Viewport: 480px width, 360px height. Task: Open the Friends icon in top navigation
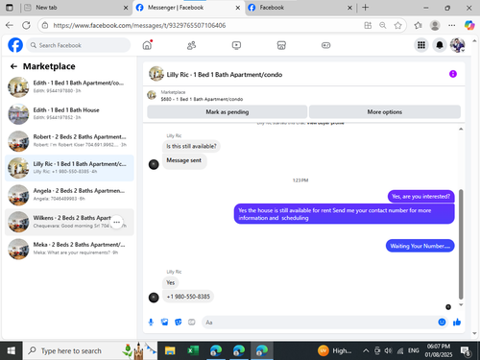(191, 45)
